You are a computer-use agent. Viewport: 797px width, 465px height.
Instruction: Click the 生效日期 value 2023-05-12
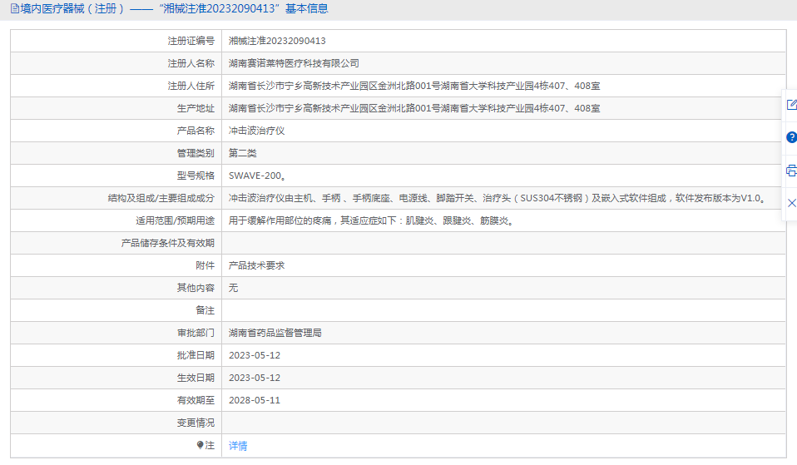(254, 378)
